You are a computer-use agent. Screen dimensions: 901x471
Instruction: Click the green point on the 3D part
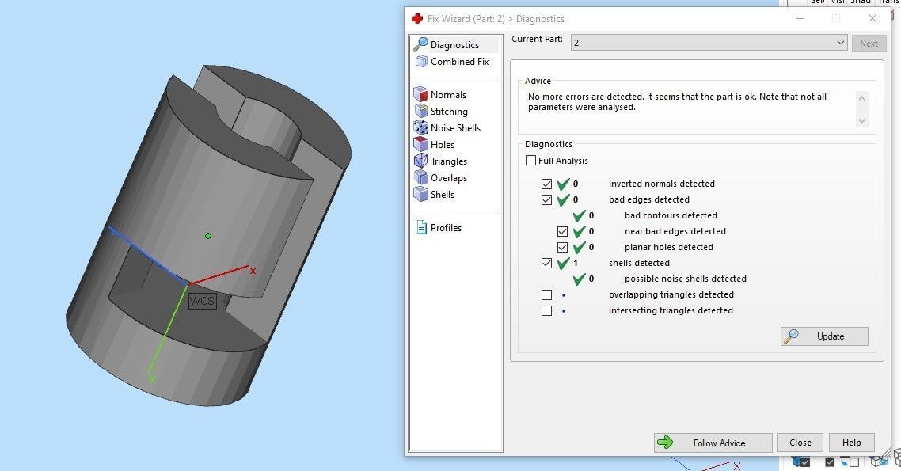(x=208, y=236)
